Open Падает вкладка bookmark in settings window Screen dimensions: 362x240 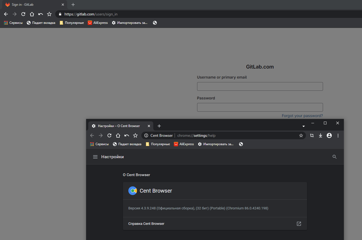(x=127, y=144)
